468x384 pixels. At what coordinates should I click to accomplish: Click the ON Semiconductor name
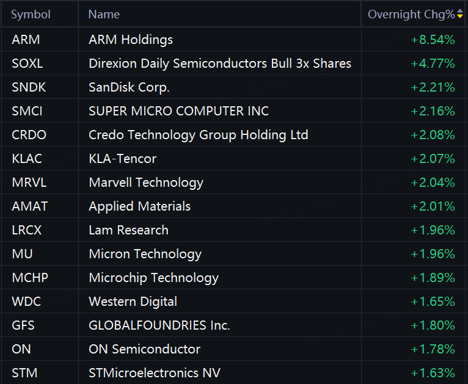click(144, 349)
